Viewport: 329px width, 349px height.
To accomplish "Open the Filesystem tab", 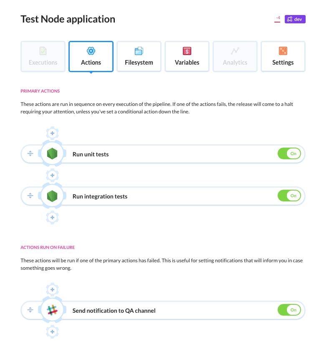I will coord(139,56).
